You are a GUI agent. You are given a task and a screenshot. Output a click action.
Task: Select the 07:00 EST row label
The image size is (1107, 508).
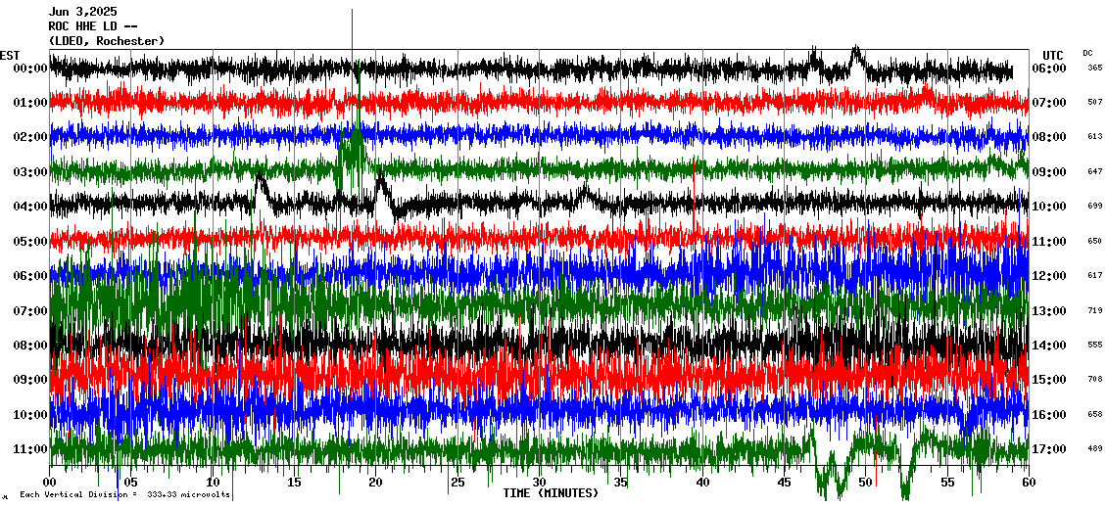(x=29, y=311)
